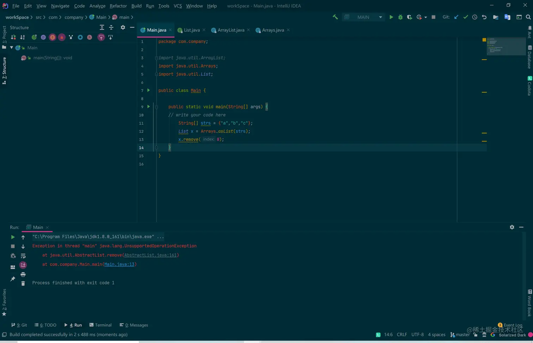Open the Refactor menu
Image resolution: width=533 pixels, height=343 pixels.
click(118, 6)
